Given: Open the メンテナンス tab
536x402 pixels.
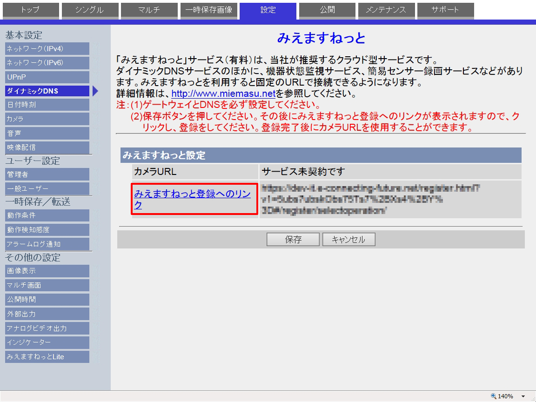Looking at the screenshot, I should click(386, 10).
